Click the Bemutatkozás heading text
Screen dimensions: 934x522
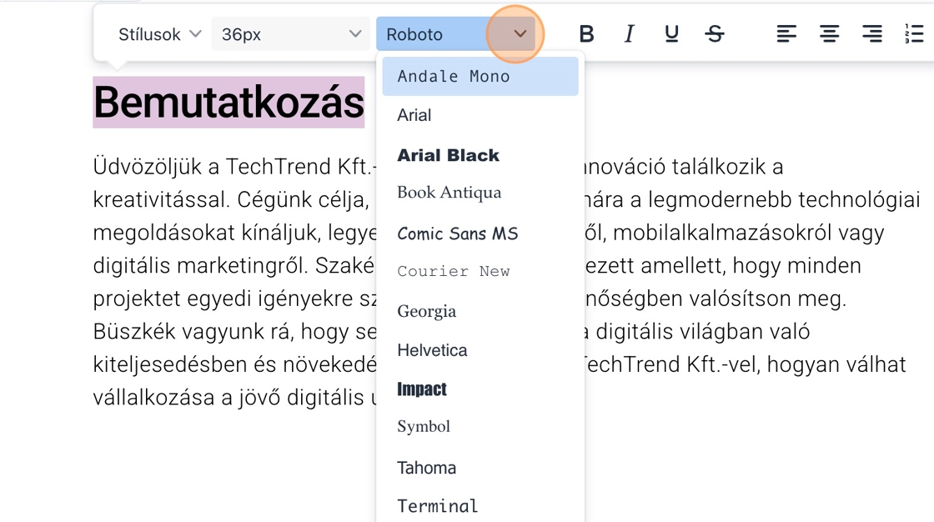[x=228, y=103]
